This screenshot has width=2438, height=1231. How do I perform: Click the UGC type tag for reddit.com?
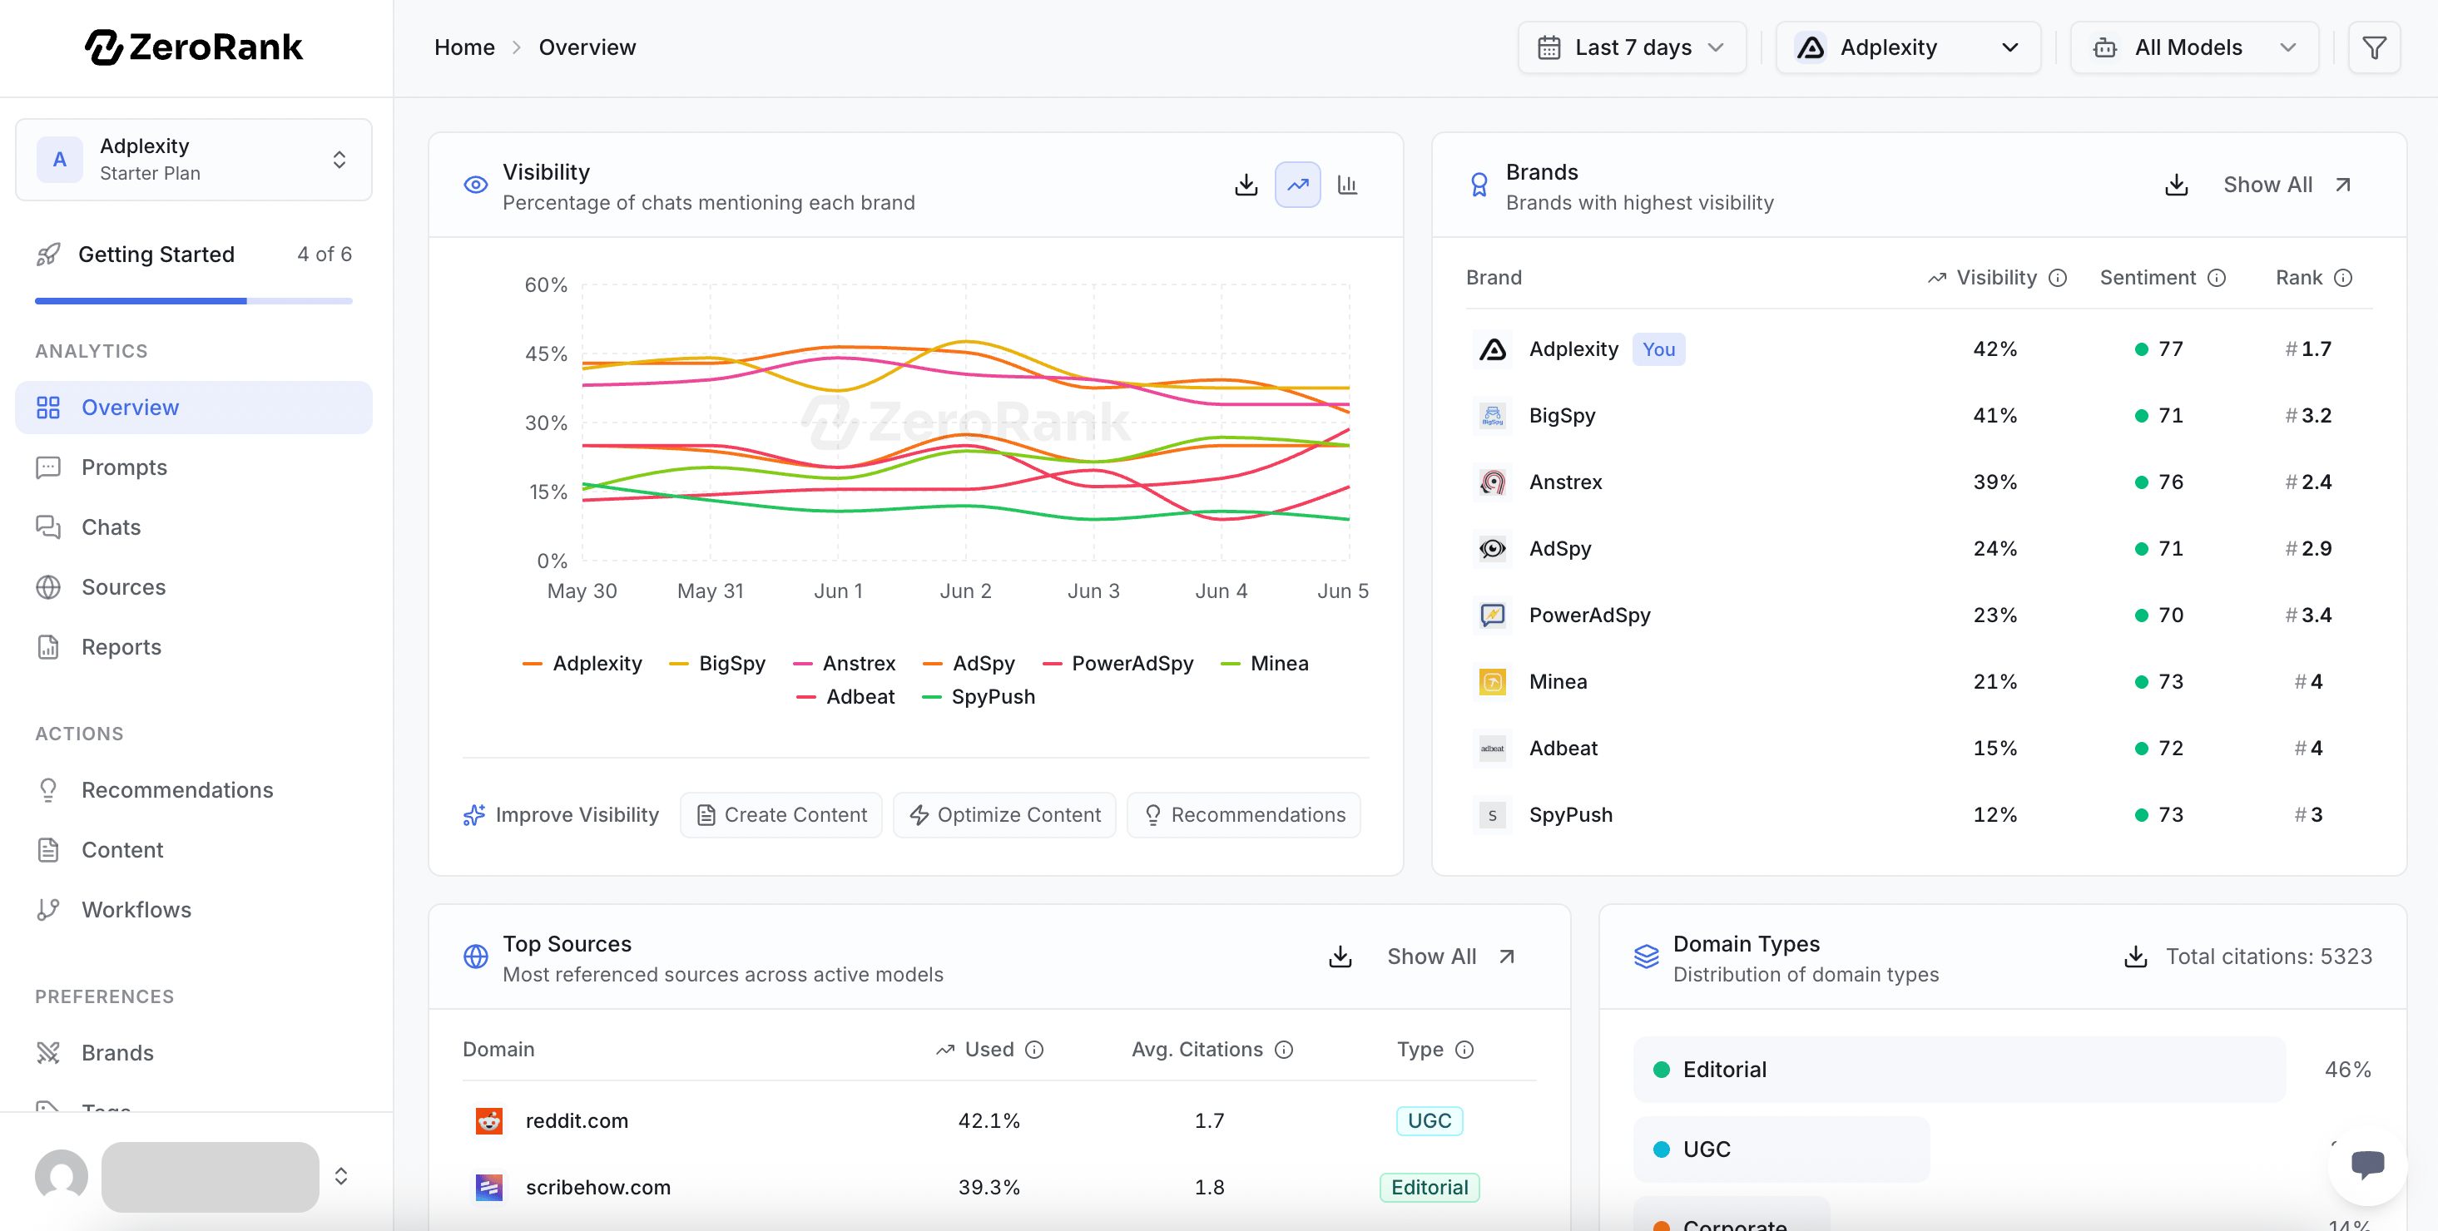coord(1430,1121)
